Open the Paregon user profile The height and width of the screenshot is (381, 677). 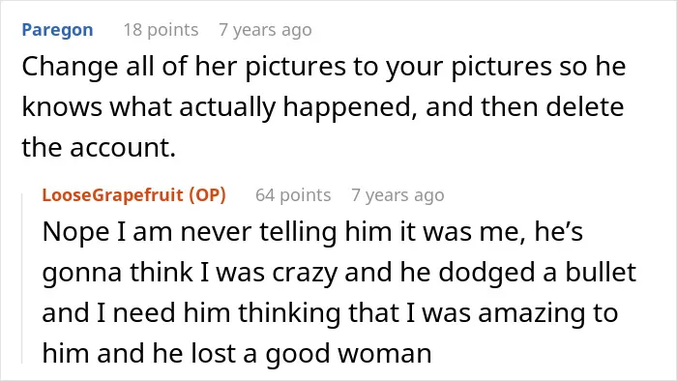coord(57,30)
